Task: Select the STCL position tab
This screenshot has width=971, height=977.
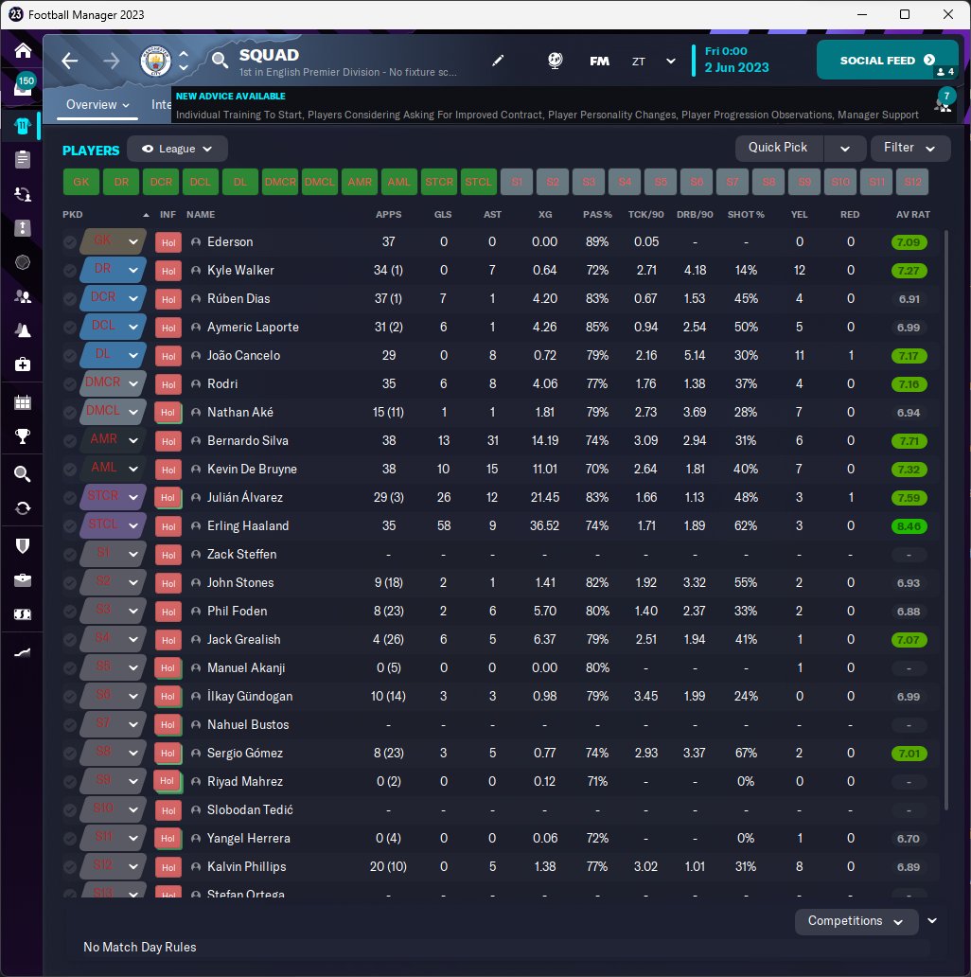Action: coord(478,182)
